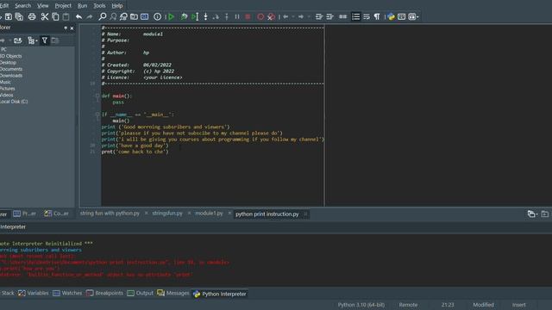This screenshot has width=552, height=310.
Task: Click the Step Into icon
Action: click(x=205, y=16)
